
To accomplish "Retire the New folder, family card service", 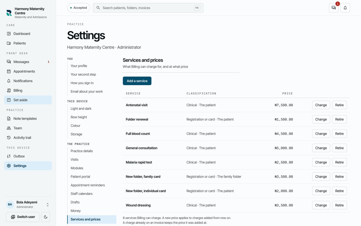I will [x=339, y=177].
